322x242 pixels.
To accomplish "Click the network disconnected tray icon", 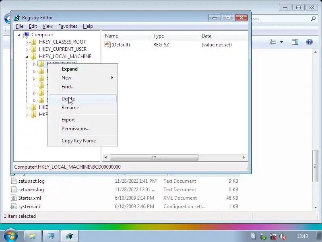I will [x=273, y=236].
